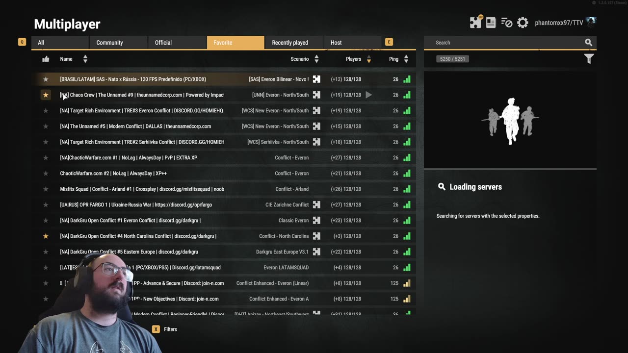Sort servers by Name arrows
The width and height of the screenshot is (628, 353).
tap(85, 59)
